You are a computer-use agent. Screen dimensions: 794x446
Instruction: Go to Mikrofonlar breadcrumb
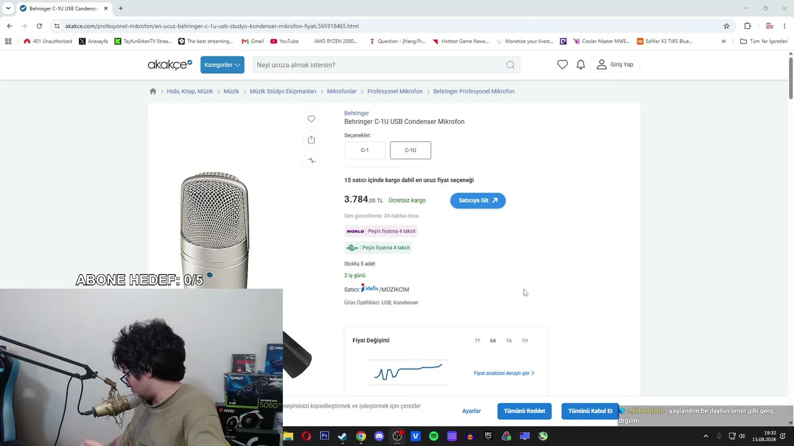(x=342, y=91)
